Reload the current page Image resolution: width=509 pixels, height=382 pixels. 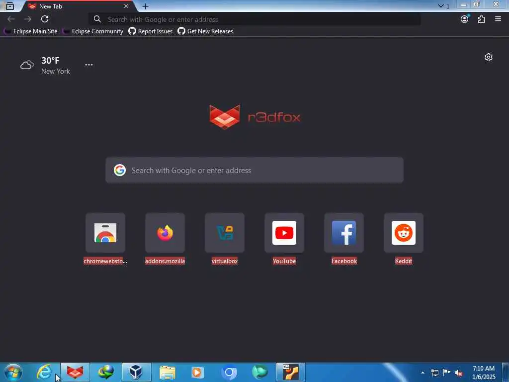(45, 19)
